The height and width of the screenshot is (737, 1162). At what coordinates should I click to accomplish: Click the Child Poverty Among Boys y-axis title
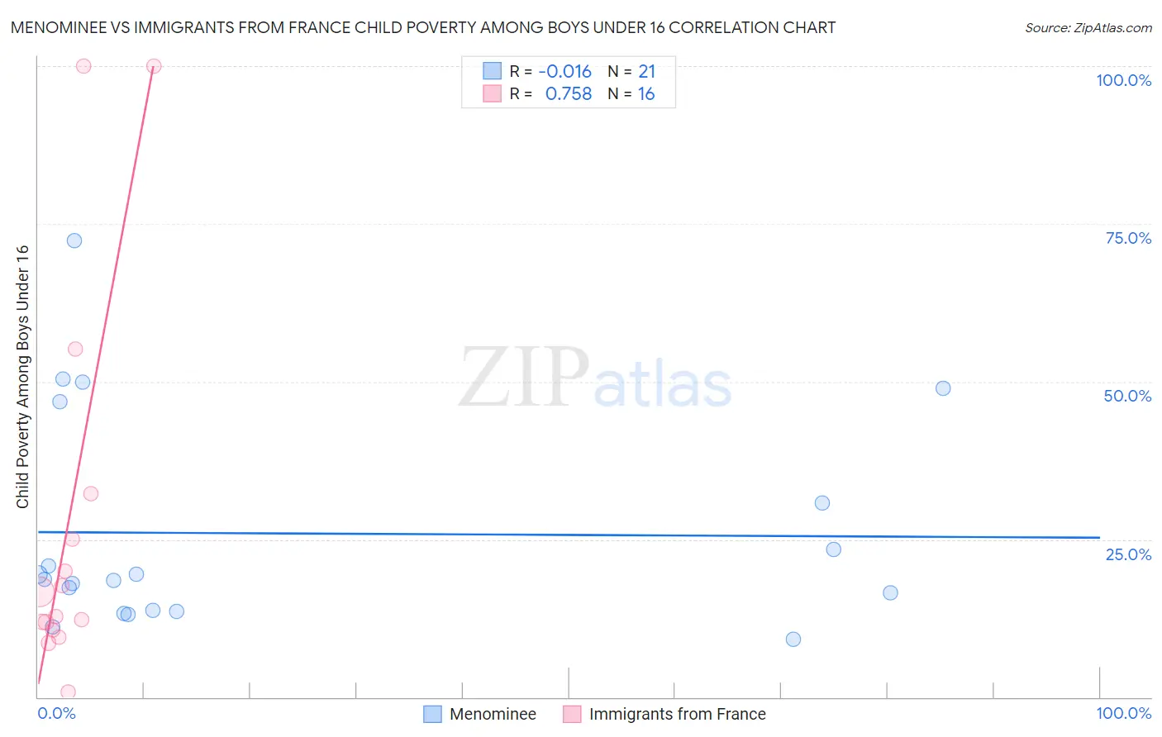tap(22, 377)
